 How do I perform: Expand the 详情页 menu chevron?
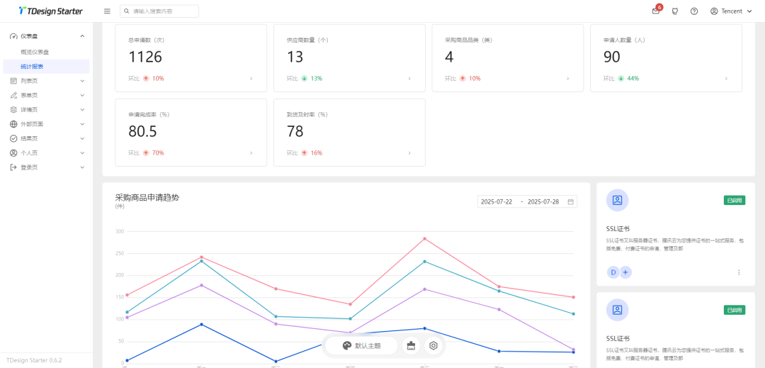pos(82,110)
